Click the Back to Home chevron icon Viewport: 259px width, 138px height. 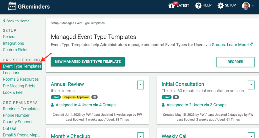[x=4, y=21]
